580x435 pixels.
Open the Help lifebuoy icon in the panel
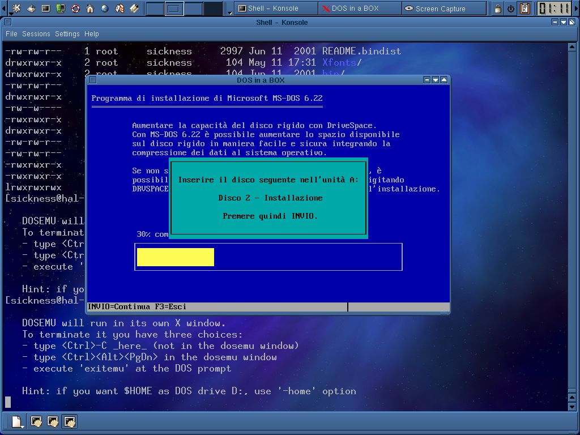(75, 8)
